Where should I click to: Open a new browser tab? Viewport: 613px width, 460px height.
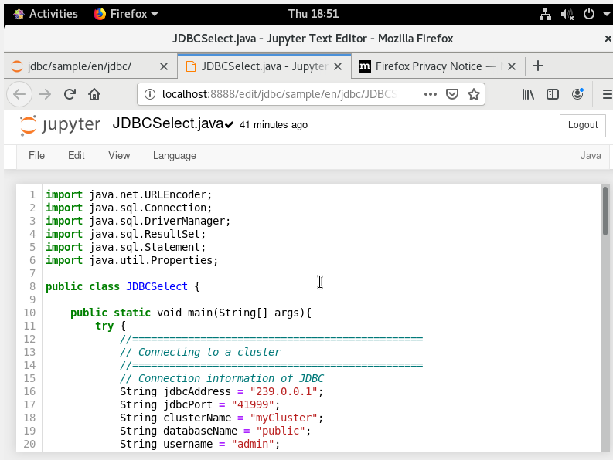(539, 66)
